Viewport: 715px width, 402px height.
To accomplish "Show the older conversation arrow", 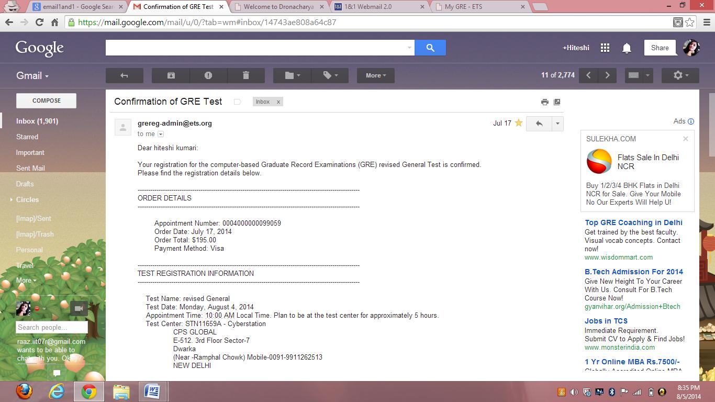I will point(607,75).
